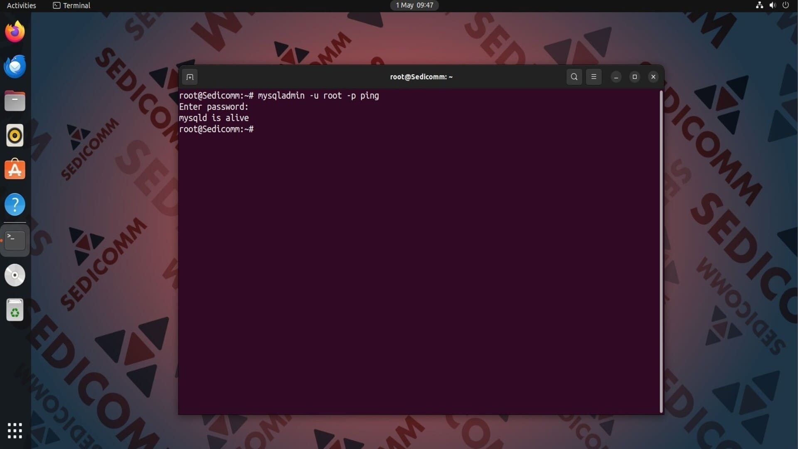Click the terminal vertical scrollbar
This screenshot has width=798, height=449.
pos(661,252)
